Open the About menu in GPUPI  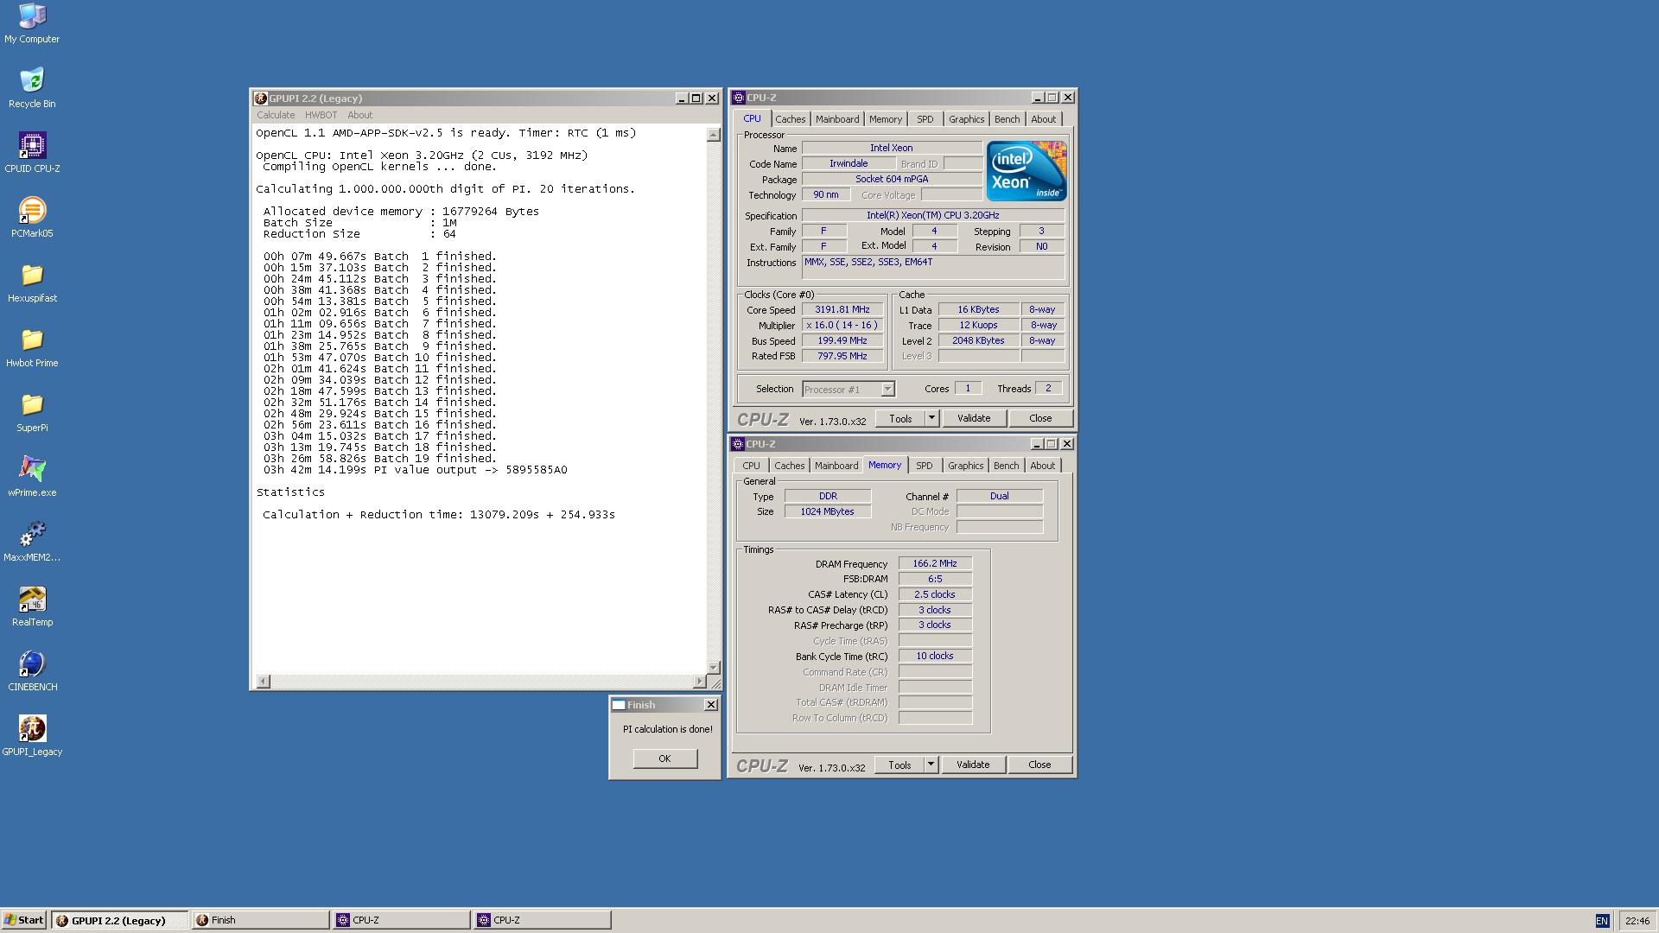[359, 115]
